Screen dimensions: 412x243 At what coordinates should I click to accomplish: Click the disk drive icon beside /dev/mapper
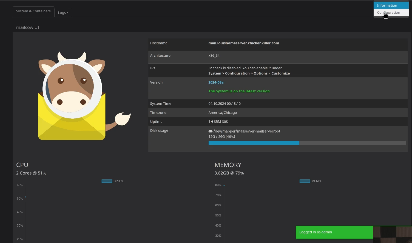click(211, 131)
